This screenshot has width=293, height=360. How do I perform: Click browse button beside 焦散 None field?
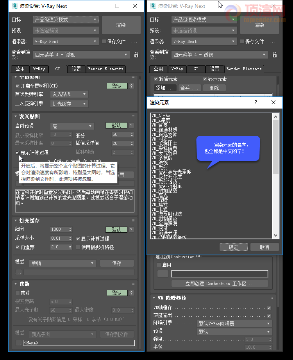19,343
